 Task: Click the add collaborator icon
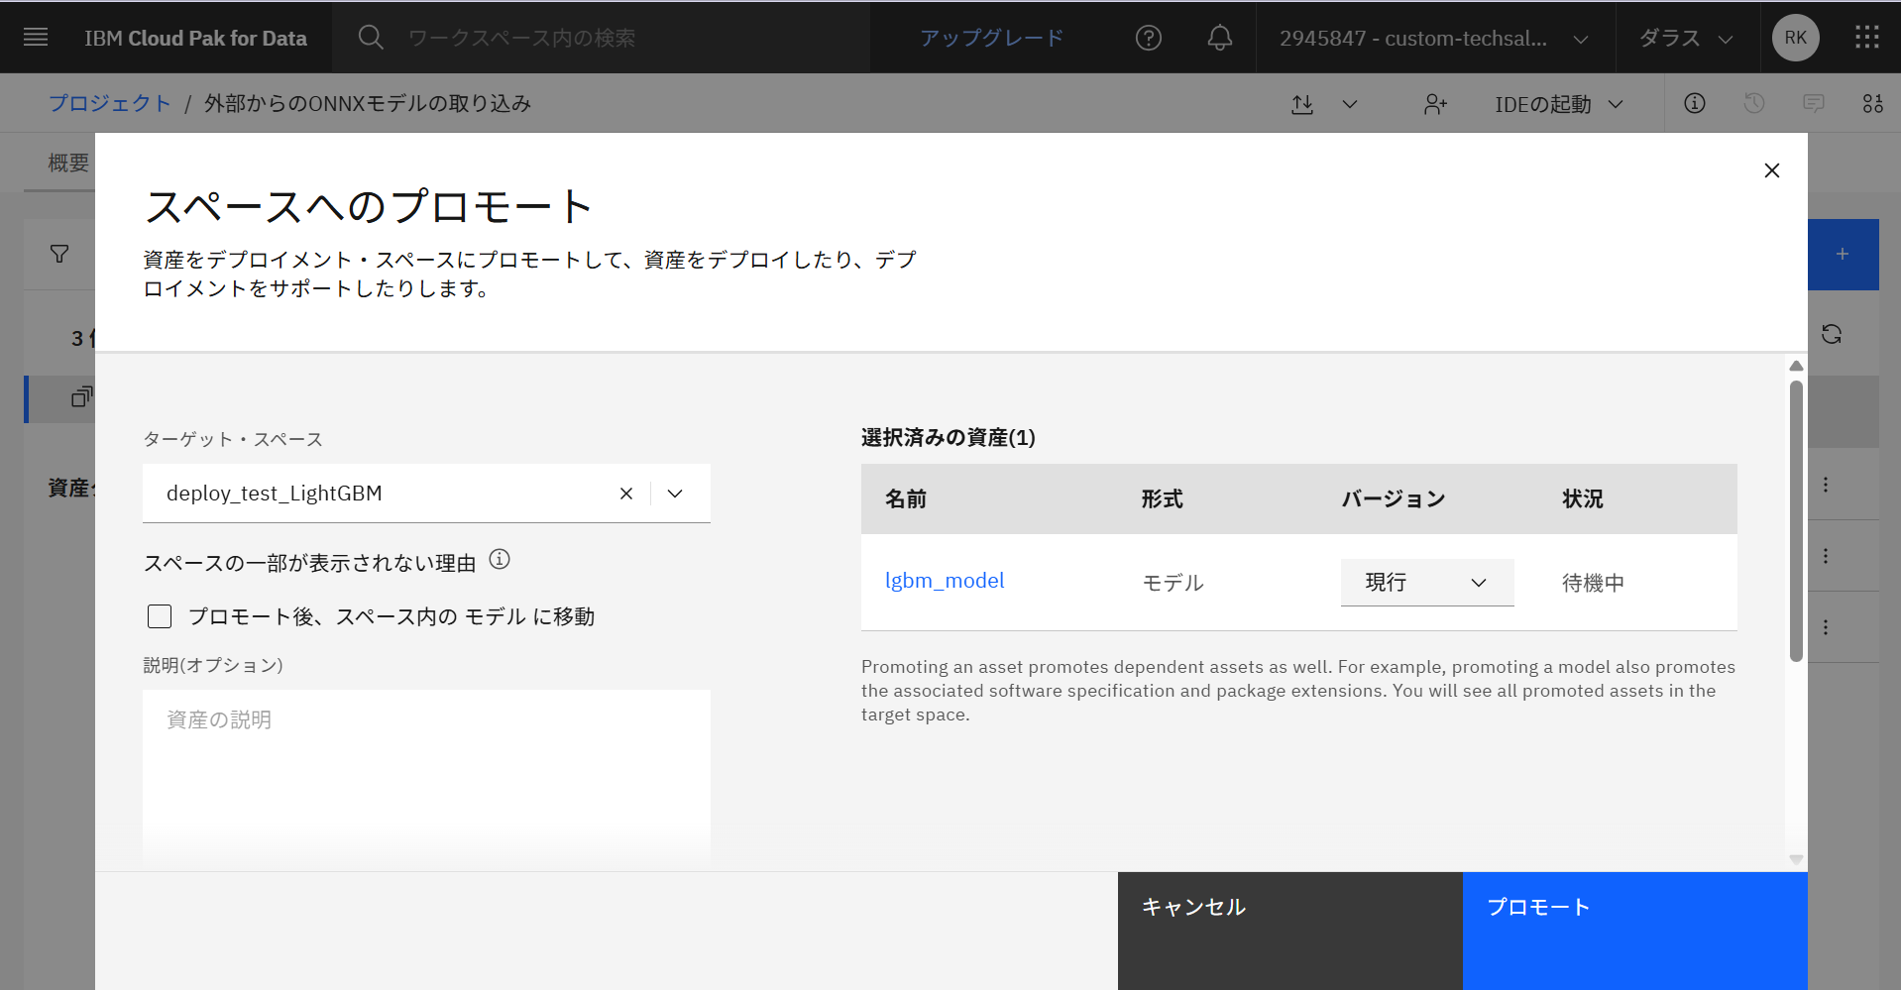point(1435,104)
